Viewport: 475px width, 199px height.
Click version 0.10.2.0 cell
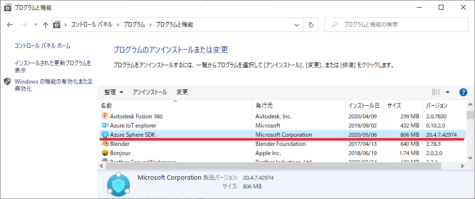tap(436, 125)
